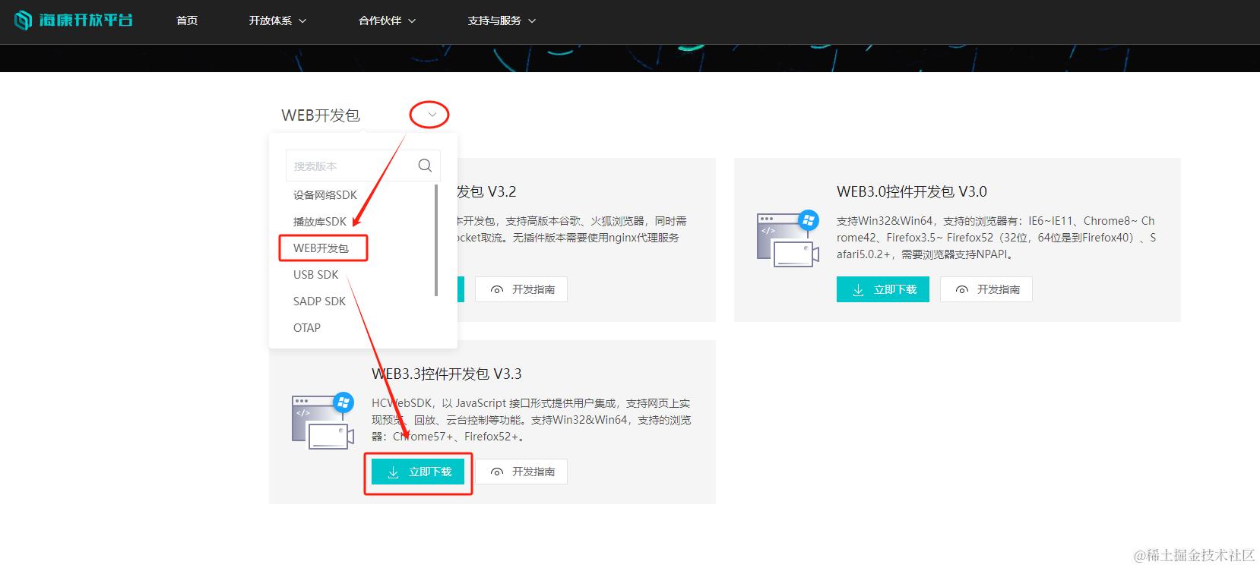Viewport: 1260px width, 568px height.
Task: Expand the 合作伙伴 menu
Action: point(388,21)
